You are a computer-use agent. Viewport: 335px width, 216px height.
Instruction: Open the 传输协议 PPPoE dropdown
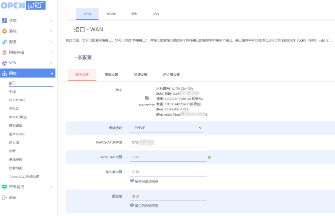pyautogui.click(x=168, y=128)
